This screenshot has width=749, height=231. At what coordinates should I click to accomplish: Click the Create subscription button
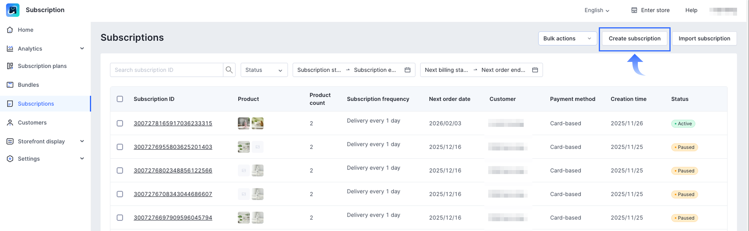[634, 39]
